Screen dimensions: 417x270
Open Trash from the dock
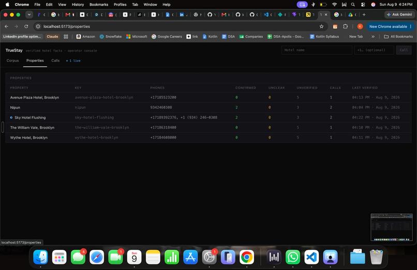[376, 257]
